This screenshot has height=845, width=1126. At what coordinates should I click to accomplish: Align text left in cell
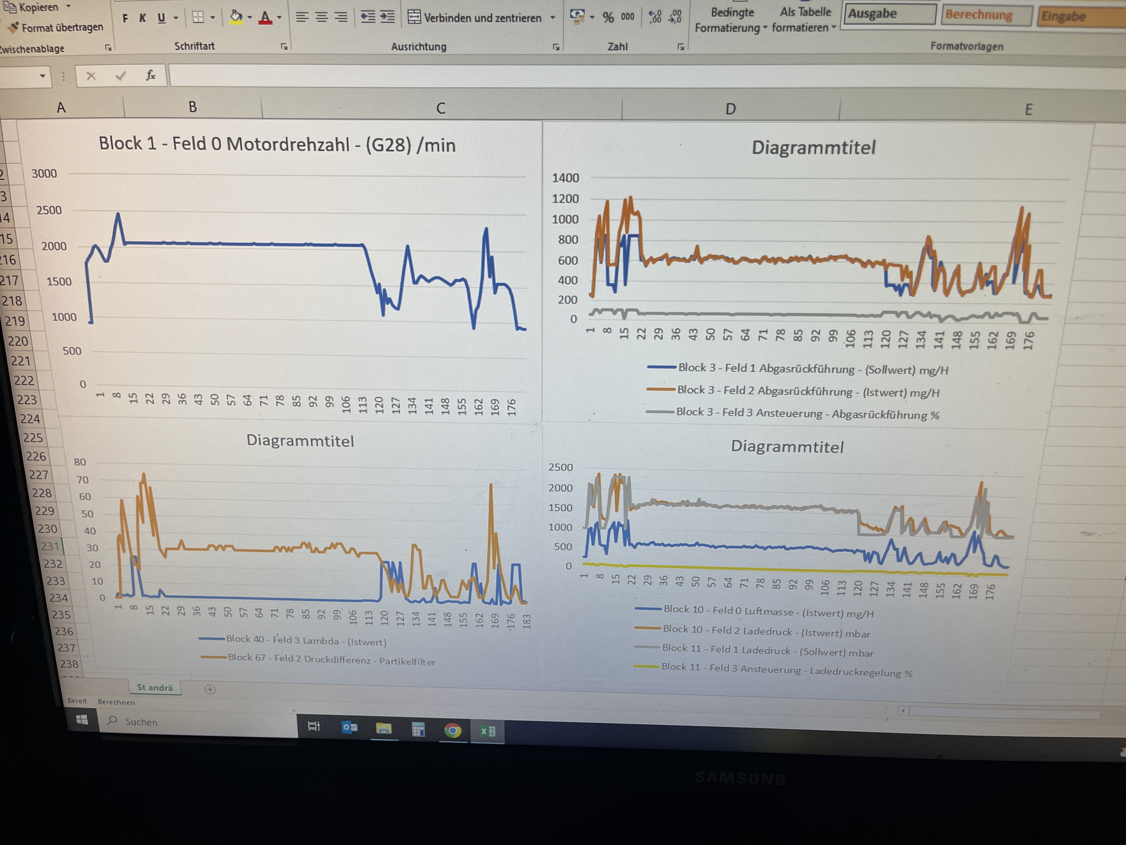pyautogui.click(x=302, y=17)
